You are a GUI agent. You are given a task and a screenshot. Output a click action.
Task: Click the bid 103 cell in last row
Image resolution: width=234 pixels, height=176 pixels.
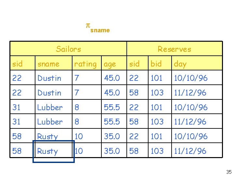pos(160,151)
